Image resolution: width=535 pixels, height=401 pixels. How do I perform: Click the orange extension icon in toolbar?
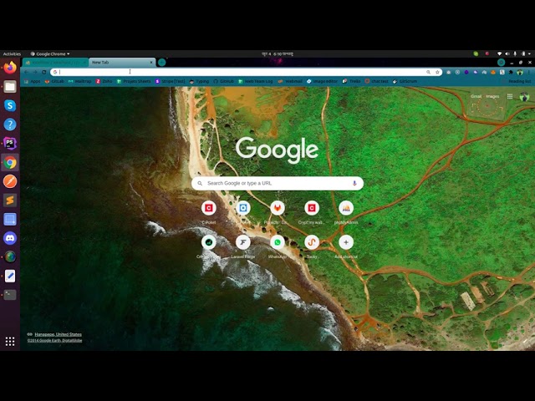coord(492,72)
